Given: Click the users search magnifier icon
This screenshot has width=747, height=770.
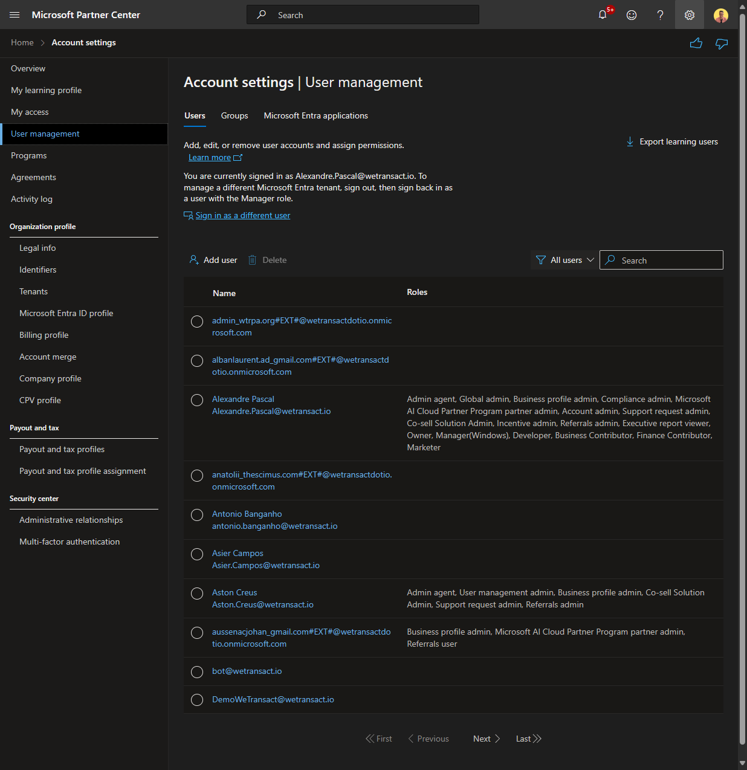Looking at the screenshot, I should pos(610,260).
